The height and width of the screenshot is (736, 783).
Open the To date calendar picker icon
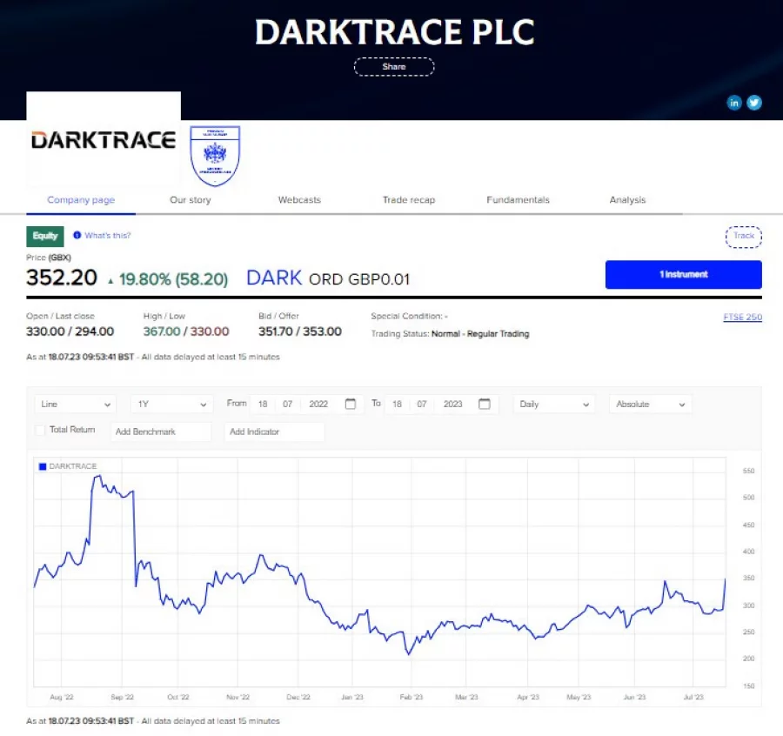click(x=485, y=405)
